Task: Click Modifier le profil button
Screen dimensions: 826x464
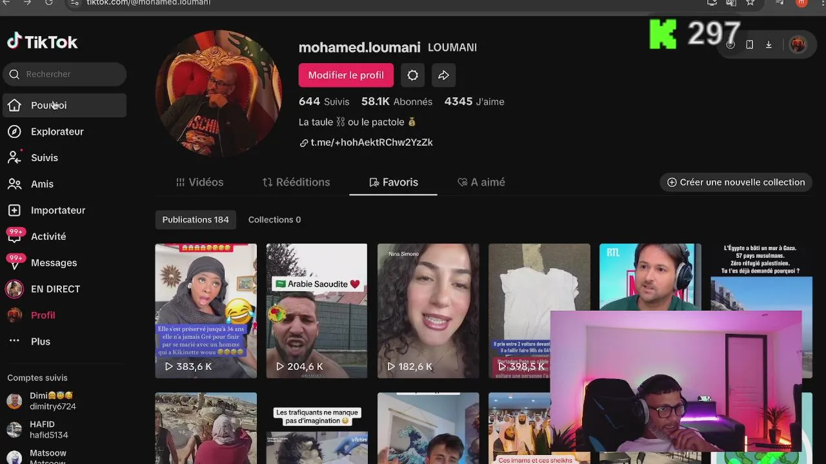Action: click(x=346, y=75)
